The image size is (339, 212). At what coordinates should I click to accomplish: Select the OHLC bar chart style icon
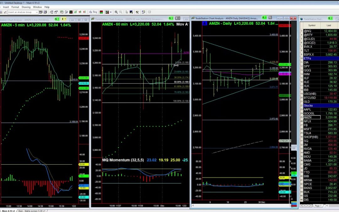click(x=75, y=12)
